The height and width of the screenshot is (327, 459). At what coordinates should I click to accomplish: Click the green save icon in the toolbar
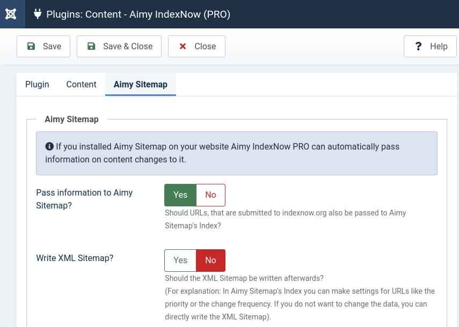(31, 46)
